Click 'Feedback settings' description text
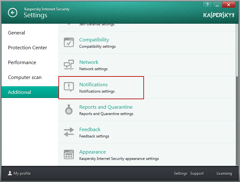Viewport: 240px width, 182px height. click(x=94, y=136)
